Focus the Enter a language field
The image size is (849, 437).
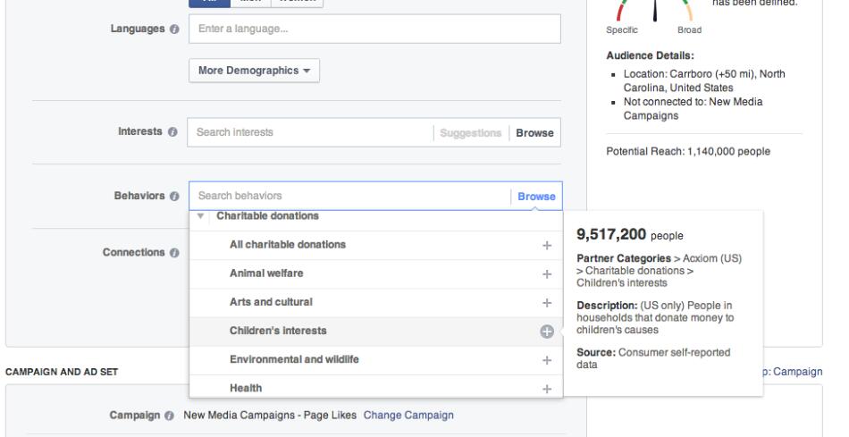pyautogui.click(x=374, y=29)
